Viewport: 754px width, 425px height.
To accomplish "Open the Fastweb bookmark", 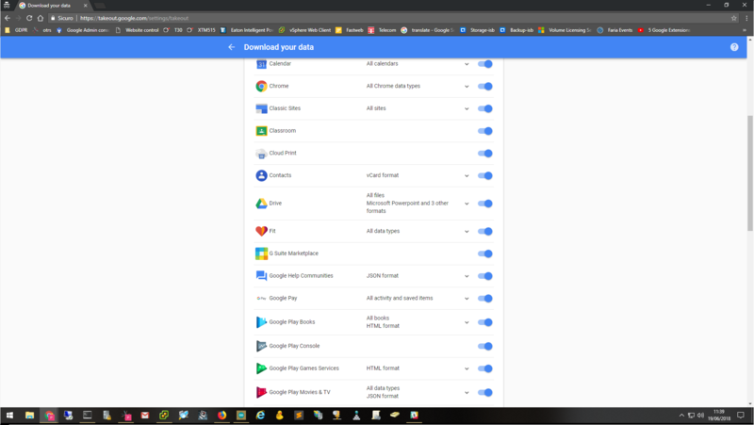I will pos(350,30).
